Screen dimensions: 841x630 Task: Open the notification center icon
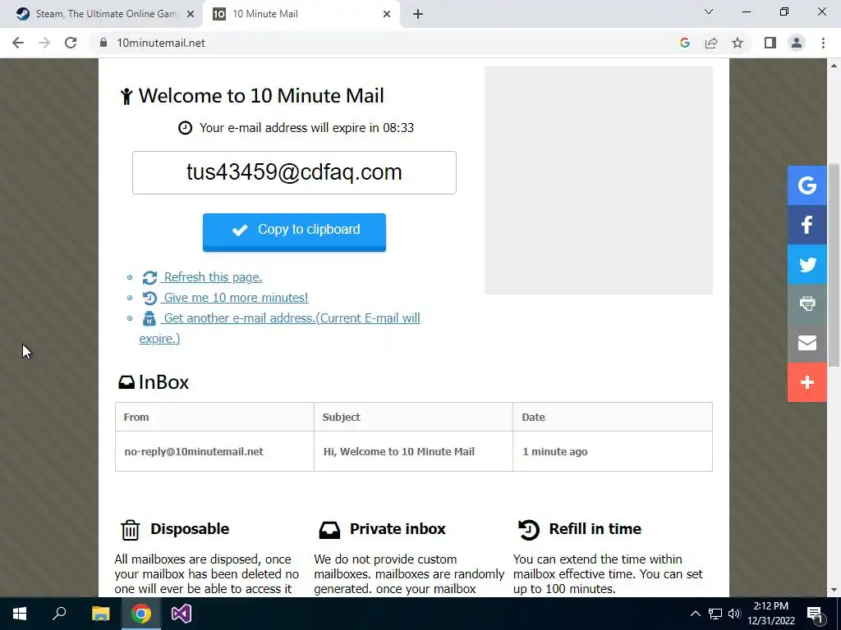tap(815, 614)
